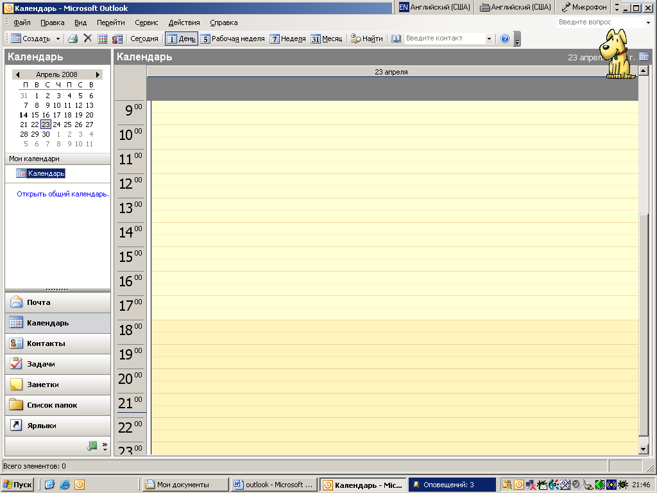Click the journal icon at navigation pane bottom
This screenshot has height=493, width=657.
(92, 446)
